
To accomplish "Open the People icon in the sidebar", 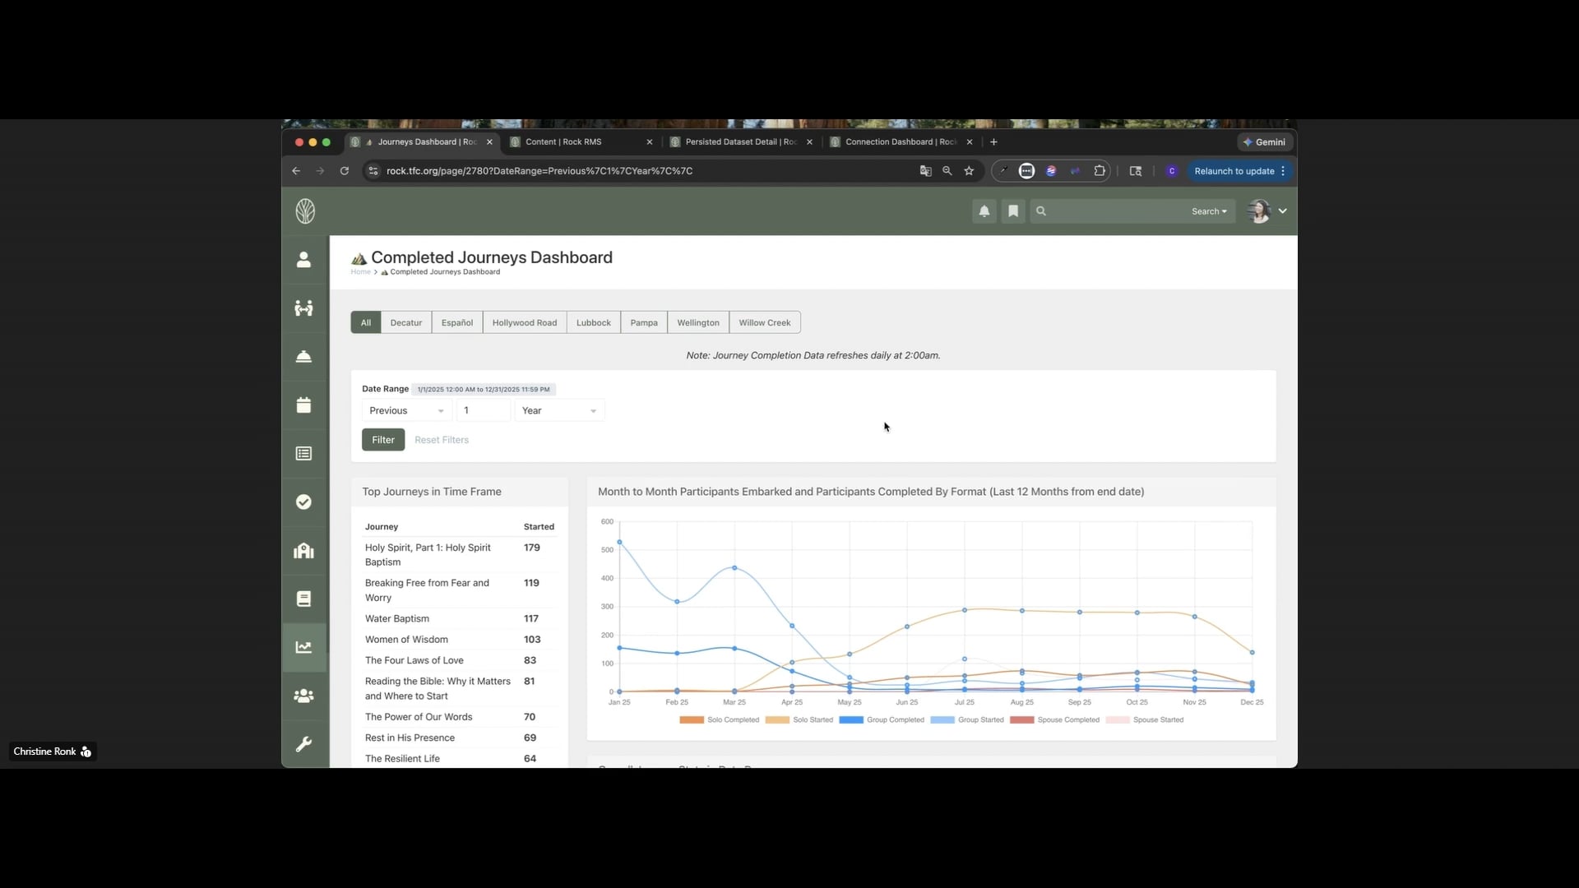I will click(x=303, y=260).
